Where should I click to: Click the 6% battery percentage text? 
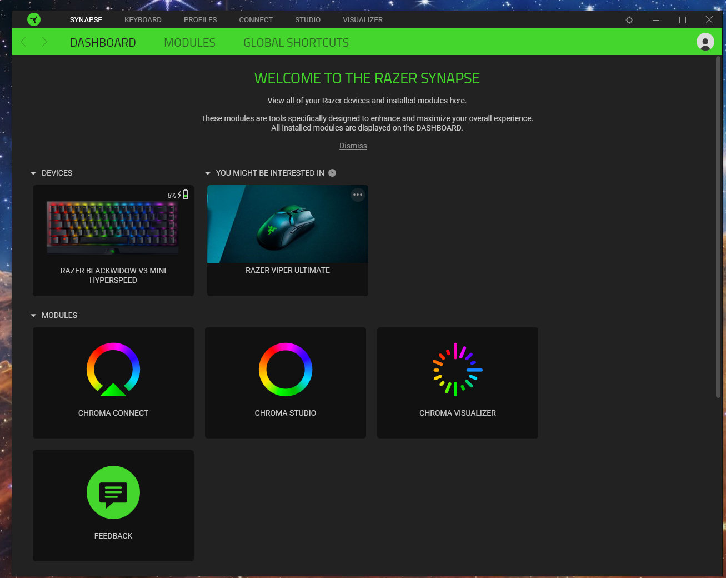pos(172,196)
